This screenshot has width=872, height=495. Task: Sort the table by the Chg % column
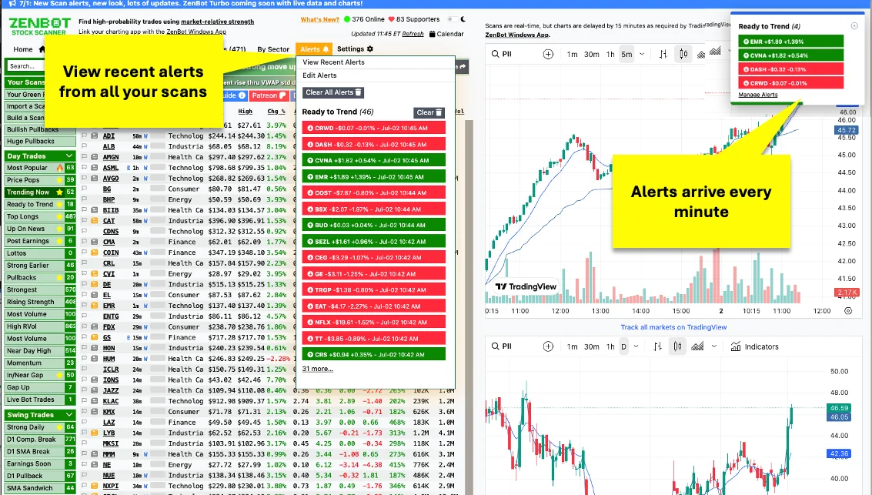[x=276, y=111]
